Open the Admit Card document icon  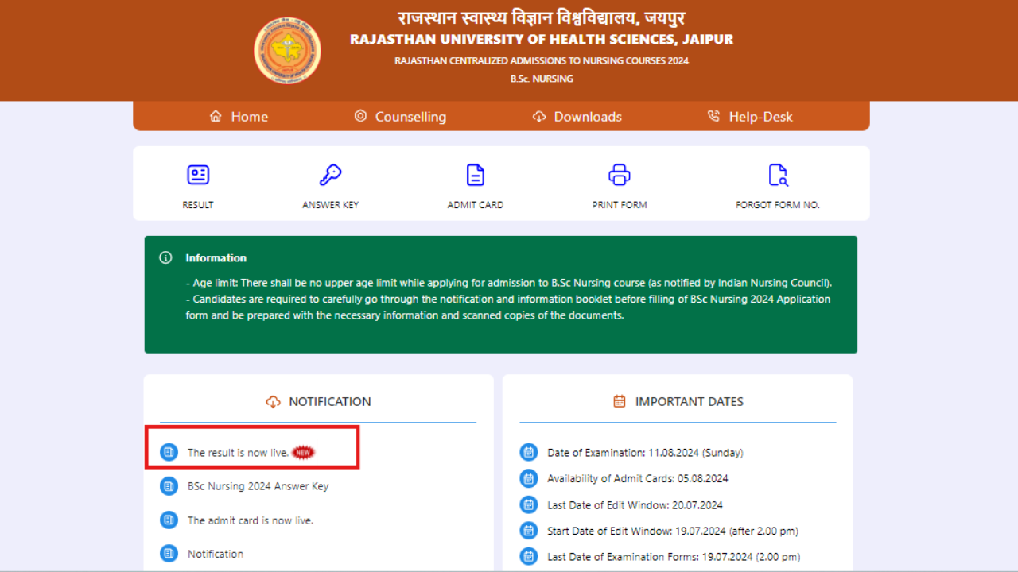pos(475,175)
